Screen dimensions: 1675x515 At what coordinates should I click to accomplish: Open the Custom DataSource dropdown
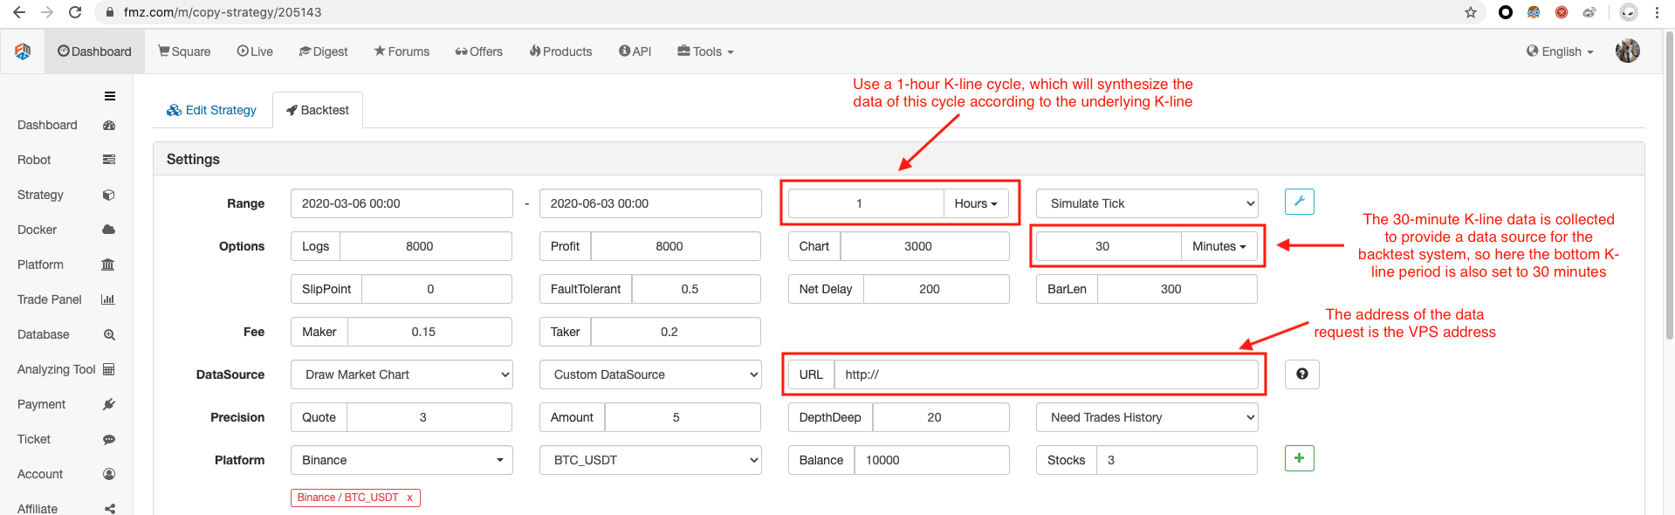(x=650, y=374)
